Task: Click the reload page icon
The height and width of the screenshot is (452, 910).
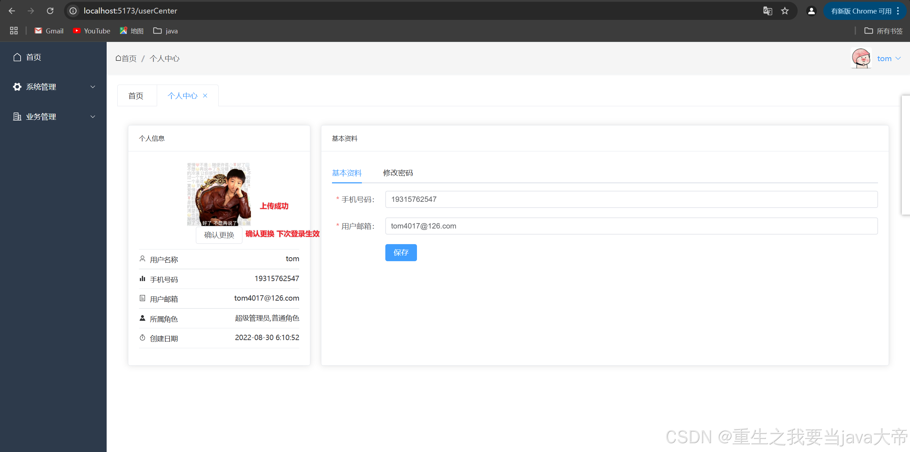Action: point(50,11)
